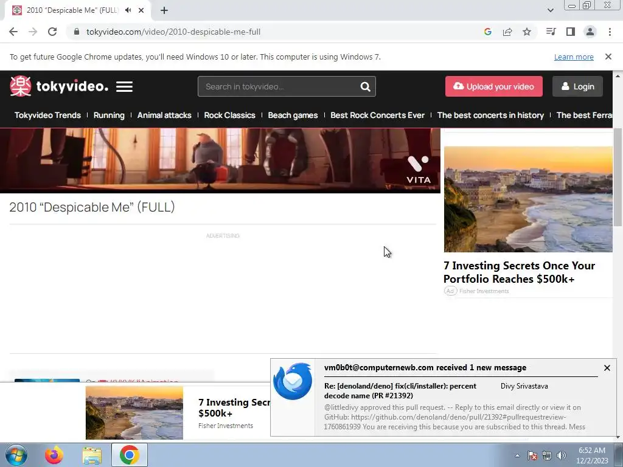Click the tokyvideo logo

coord(59,86)
